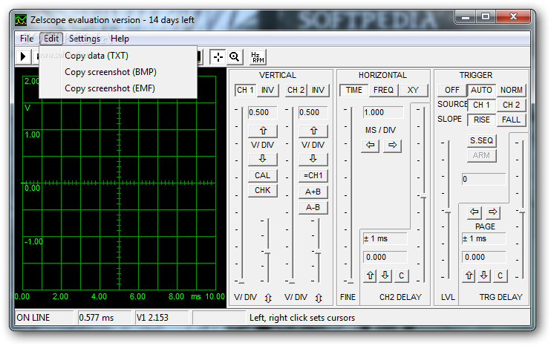The width and height of the screenshot is (551, 346).
Task: Click the =CH1 button
Action: coord(313,175)
